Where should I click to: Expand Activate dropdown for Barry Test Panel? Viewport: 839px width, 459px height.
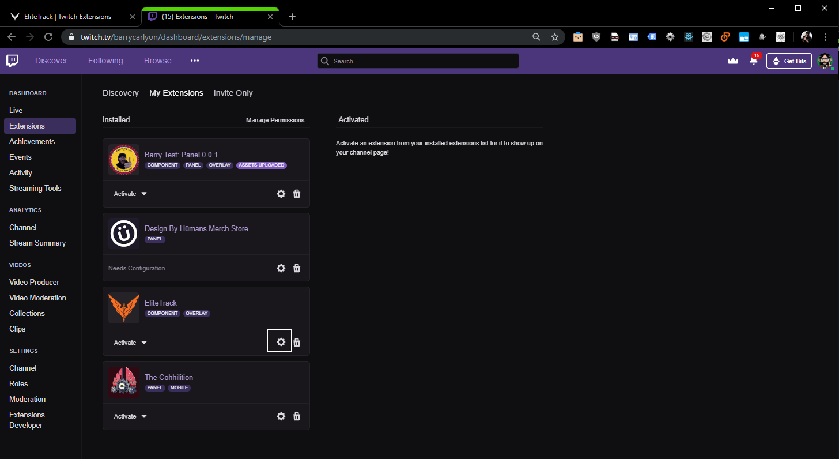coord(131,194)
